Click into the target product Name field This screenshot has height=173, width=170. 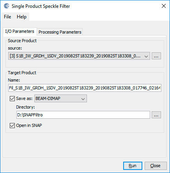[85, 88]
